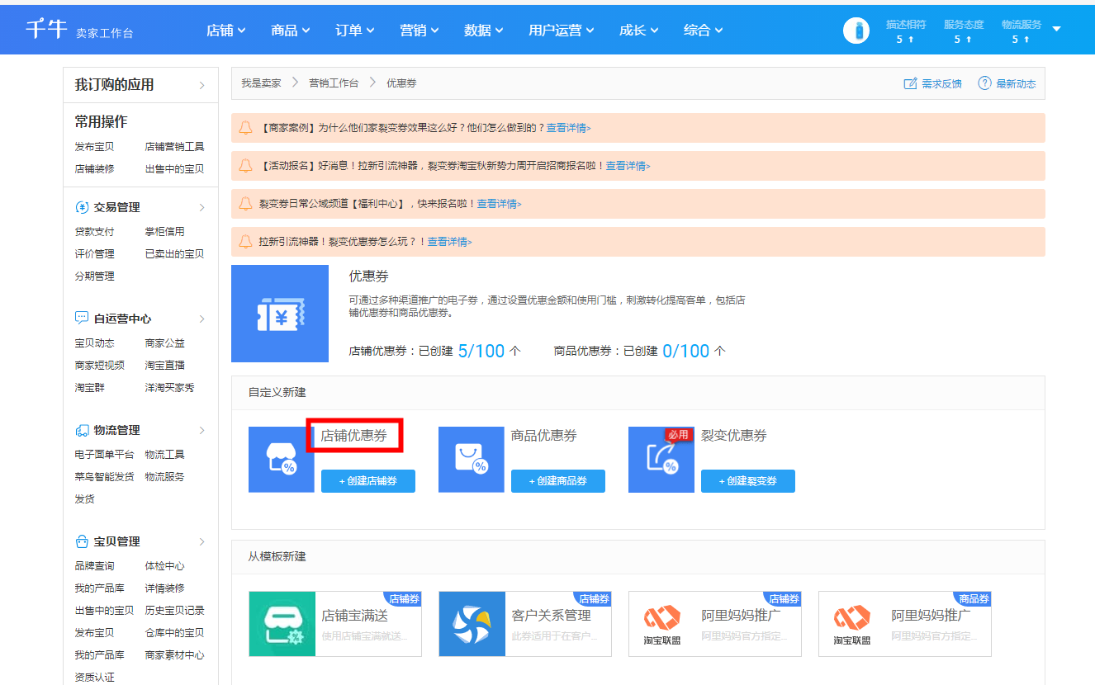
Task: Open the 订单 dropdown menu
Action: point(355,30)
